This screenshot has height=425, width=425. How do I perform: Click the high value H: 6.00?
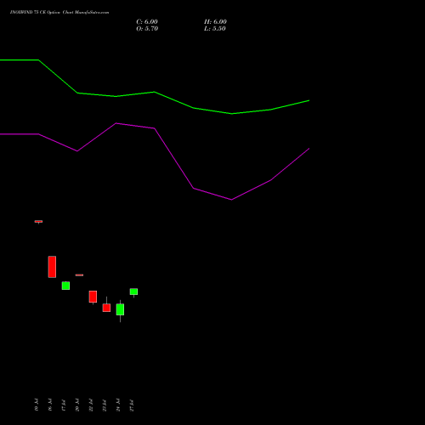click(x=215, y=22)
